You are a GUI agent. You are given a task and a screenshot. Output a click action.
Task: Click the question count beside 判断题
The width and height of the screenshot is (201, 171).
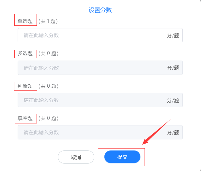pos(48,86)
